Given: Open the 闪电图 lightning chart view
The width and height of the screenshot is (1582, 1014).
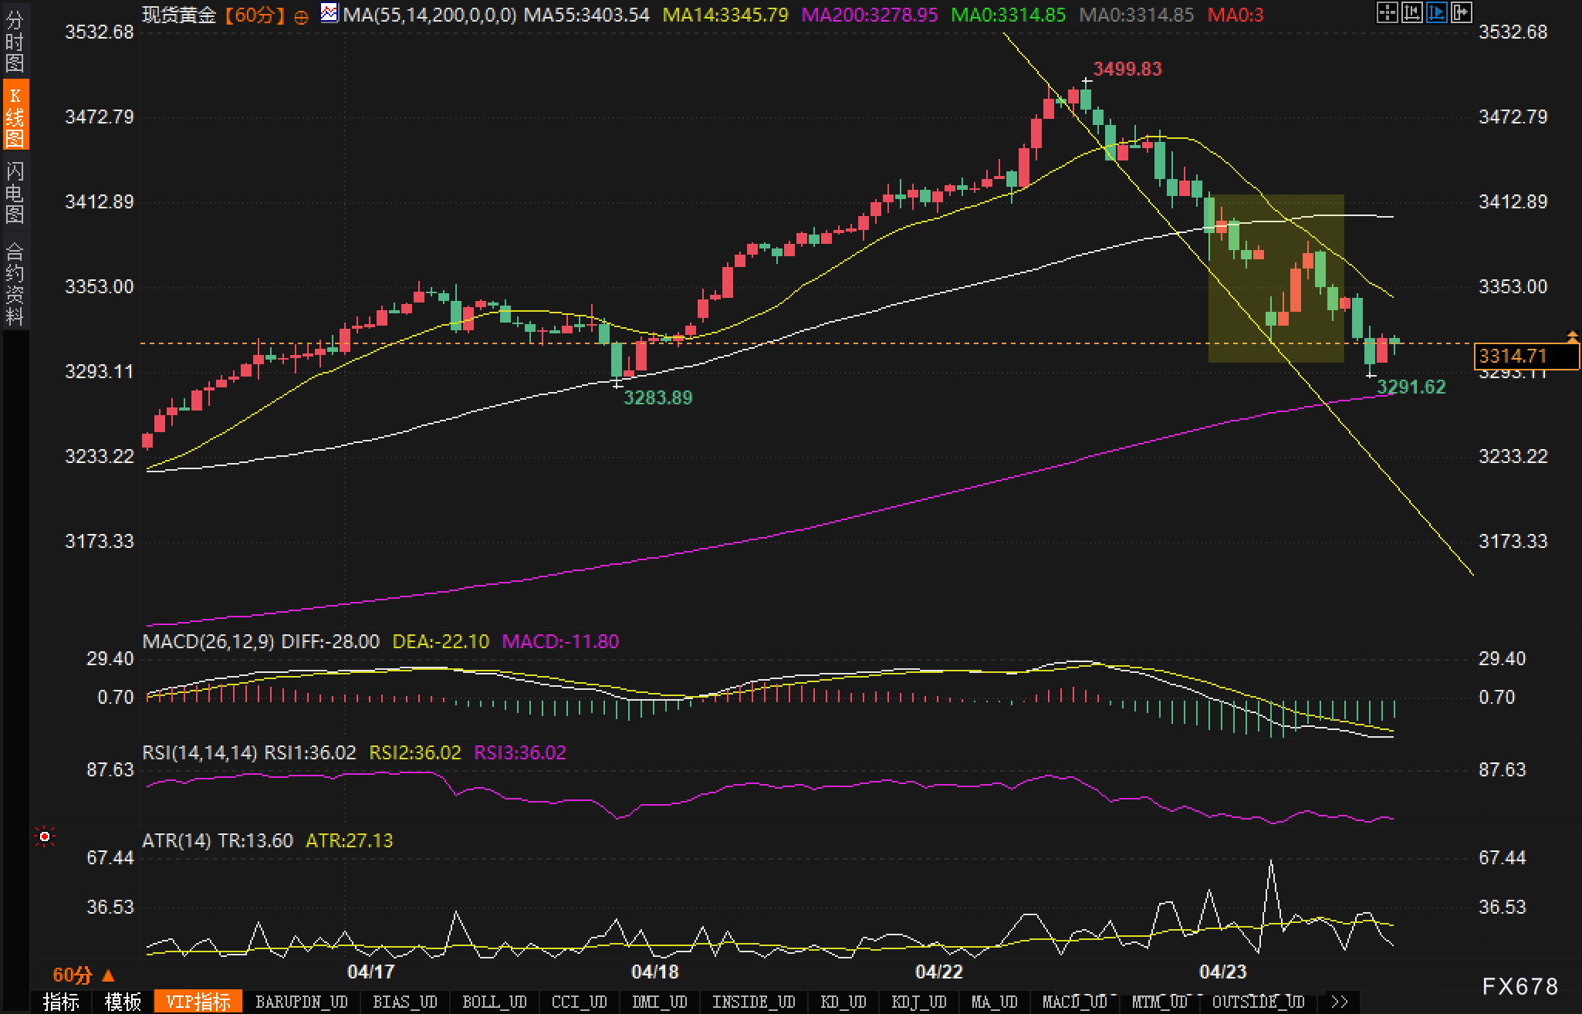Looking at the screenshot, I should coord(15,192).
